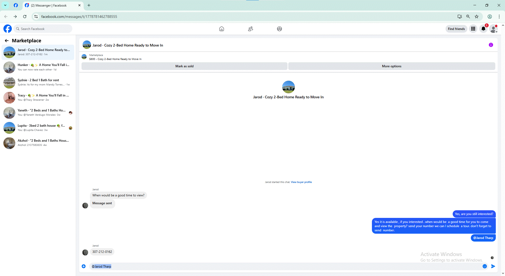Open the account profile avatar menu
Viewport: 505px width, 276px height.
tap(493, 29)
